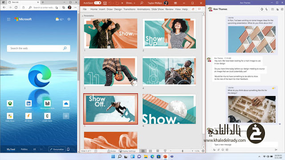Click the Notes button in status bar
Image resolution: width=285 pixels, height=160 pixels.
[x=112, y=151]
